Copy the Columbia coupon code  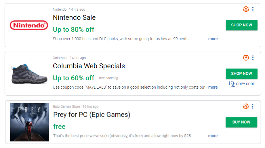click(x=245, y=84)
